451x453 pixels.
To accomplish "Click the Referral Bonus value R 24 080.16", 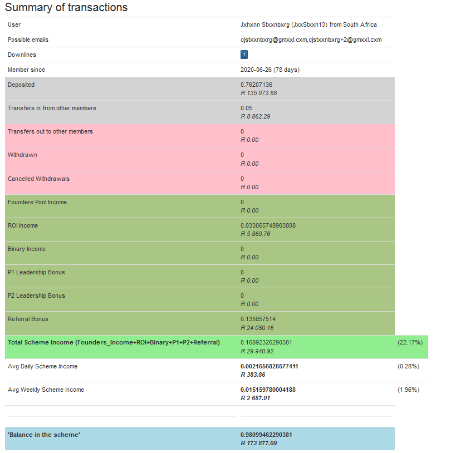I will [x=257, y=327].
